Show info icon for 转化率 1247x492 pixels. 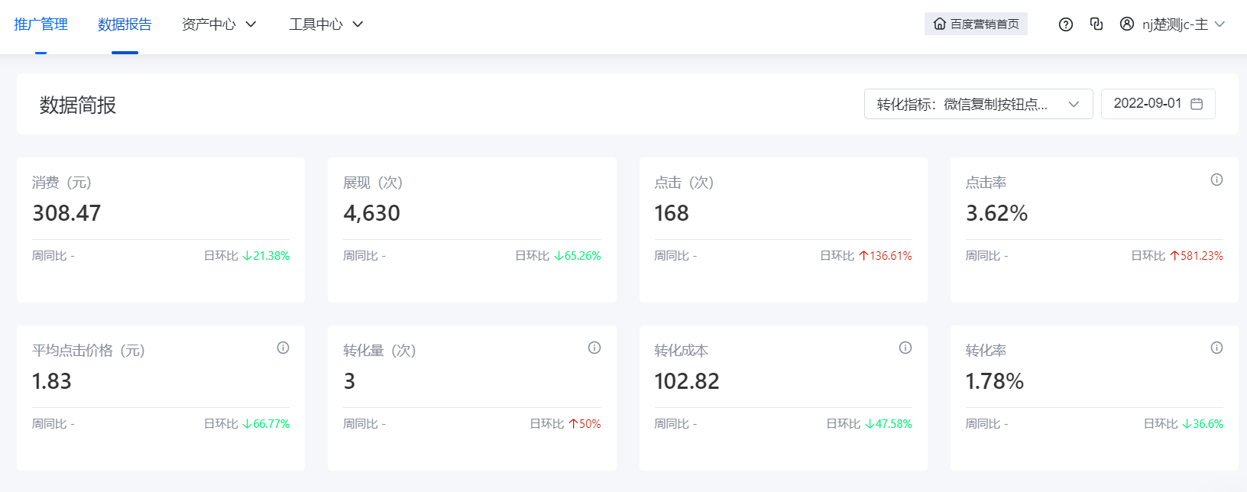[x=1216, y=348]
